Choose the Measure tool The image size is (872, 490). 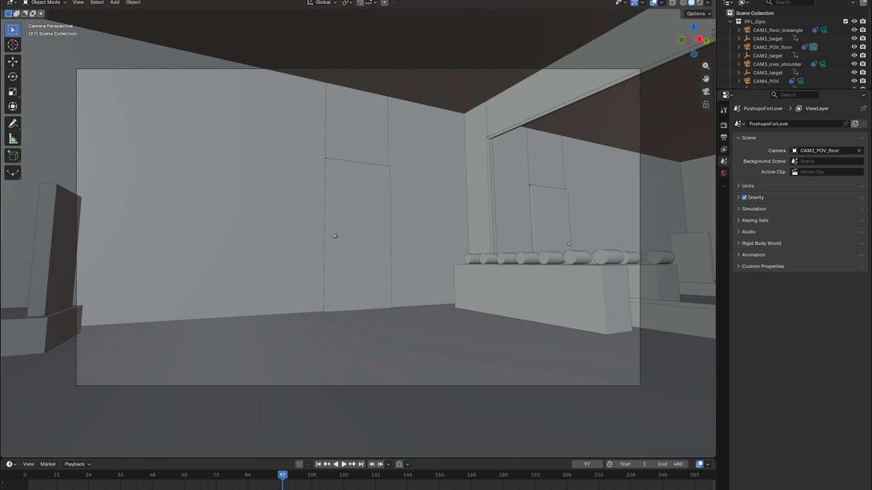tap(12, 139)
